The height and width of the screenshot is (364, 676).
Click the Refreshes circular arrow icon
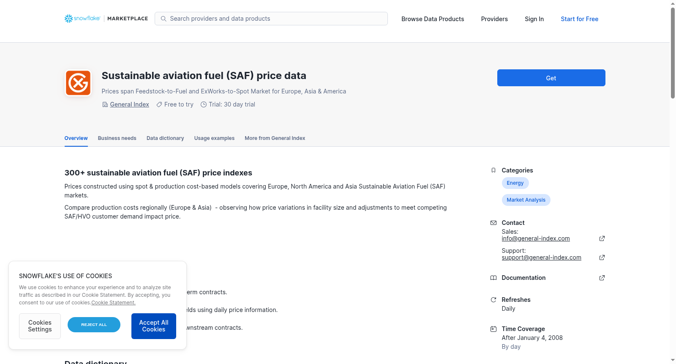[x=493, y=300]
